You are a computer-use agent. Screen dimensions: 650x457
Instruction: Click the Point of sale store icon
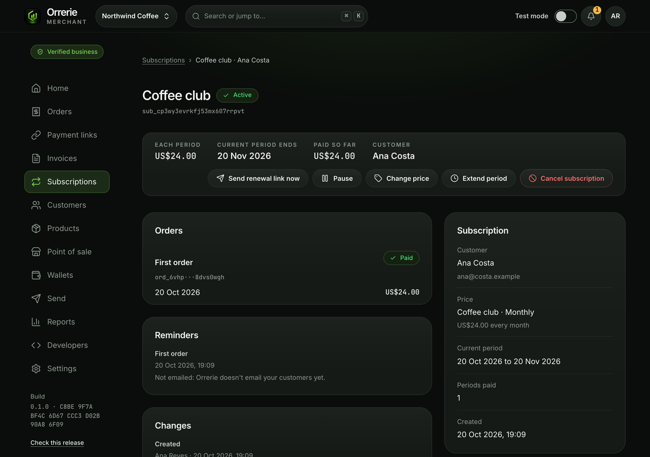[36, 252]
